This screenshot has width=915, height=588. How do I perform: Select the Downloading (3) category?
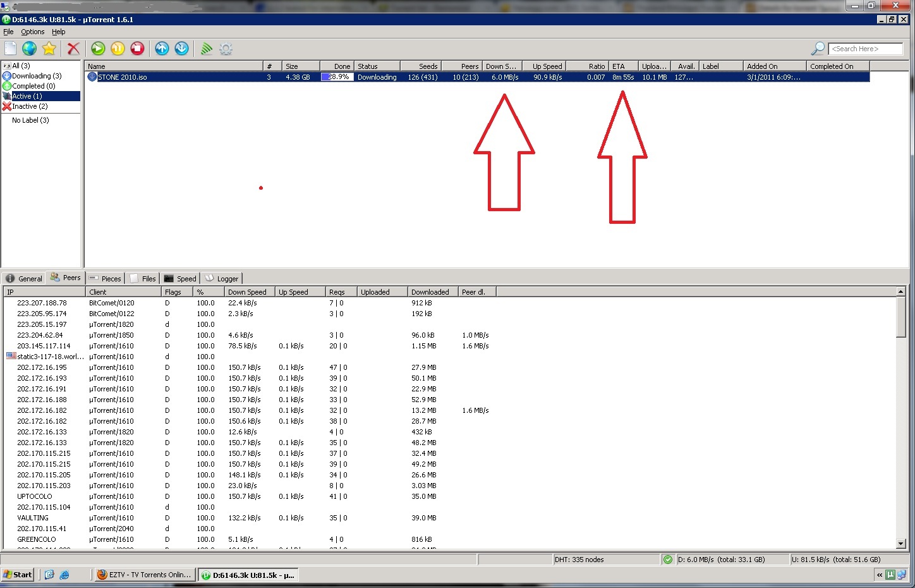click(36, 76)
